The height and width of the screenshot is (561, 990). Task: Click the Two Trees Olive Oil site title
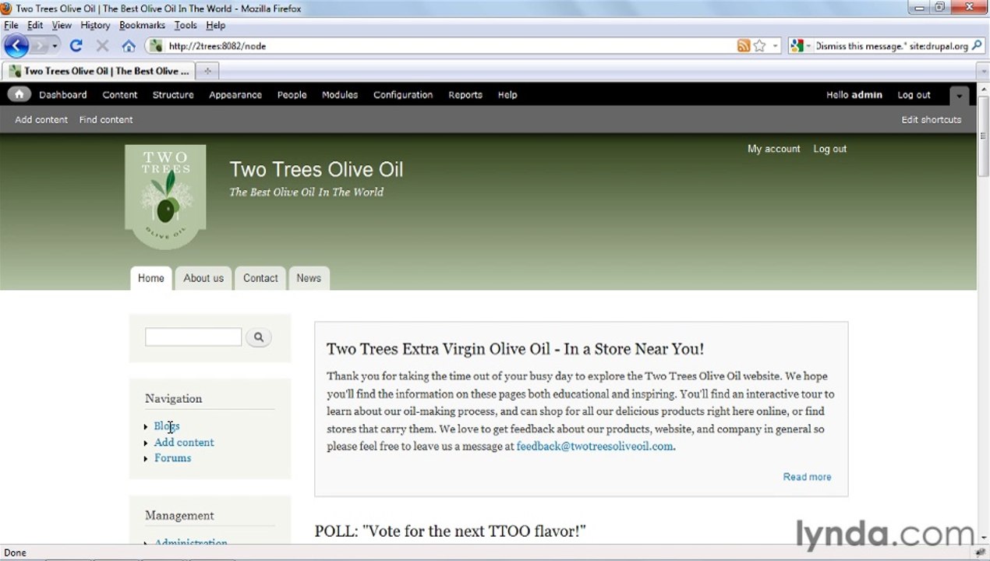[x=316, y=169]
